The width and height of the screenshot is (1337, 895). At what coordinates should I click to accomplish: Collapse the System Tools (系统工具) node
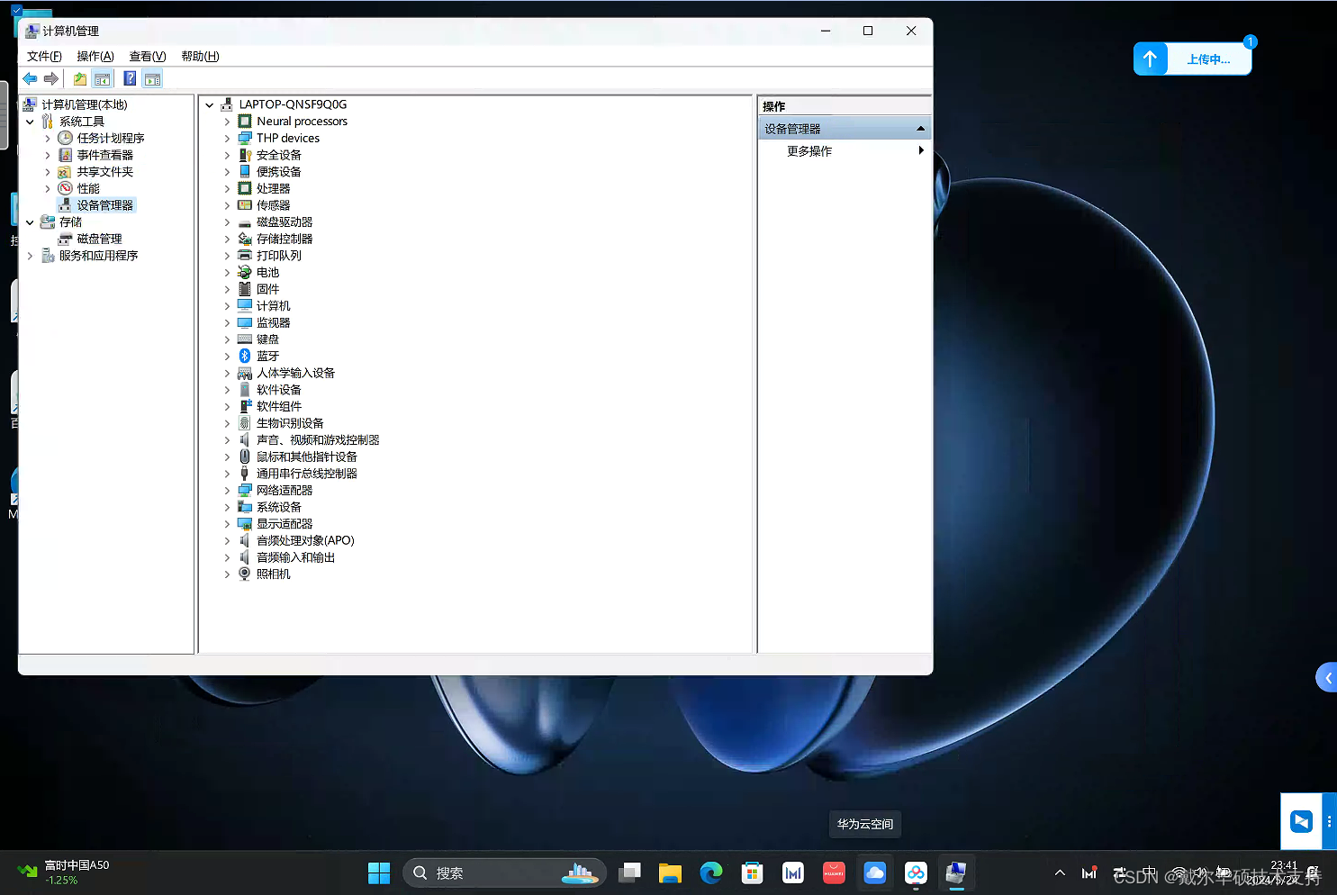pyautogui.click(x=30, y=122)
